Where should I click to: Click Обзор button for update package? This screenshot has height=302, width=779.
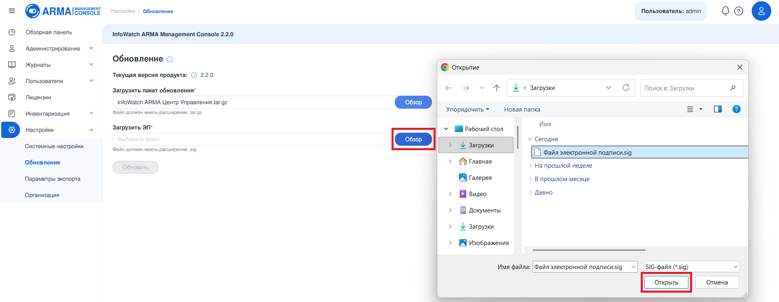tap(413, 102)
